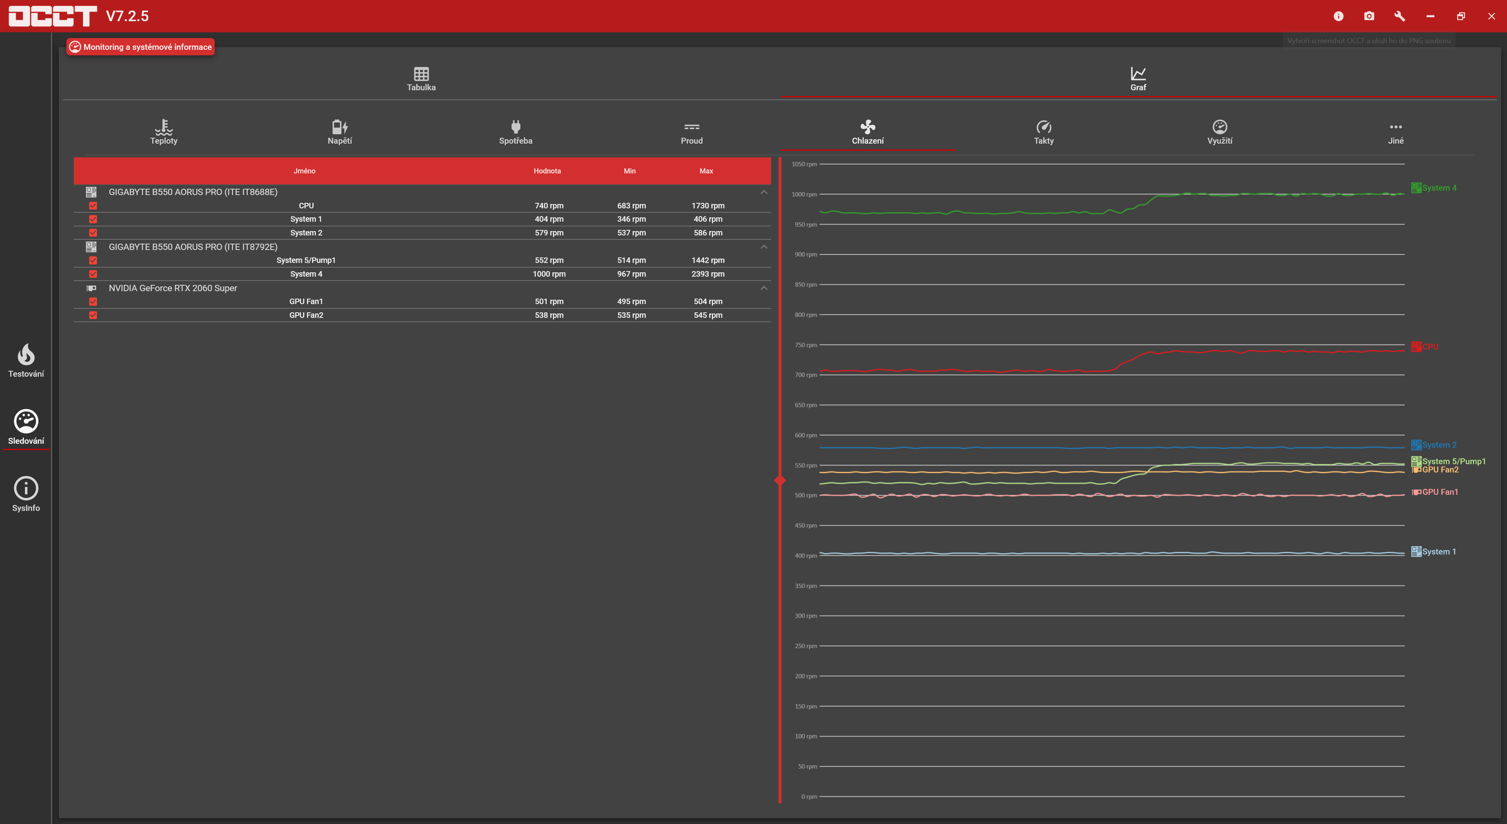
Task: Collapse the ITE IT8792E sensor group
Action: [x=763, y=247]
